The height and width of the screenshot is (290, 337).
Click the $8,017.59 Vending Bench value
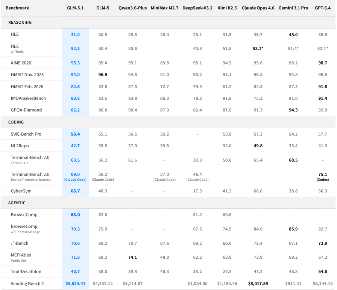coord(258,284)
